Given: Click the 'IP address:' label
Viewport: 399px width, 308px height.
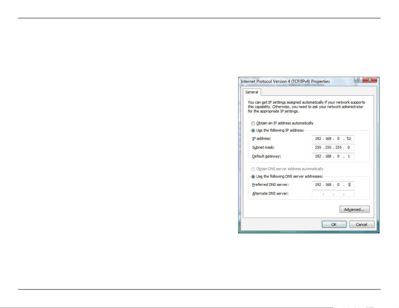Looking at the screenshot, I should [262, 139].
